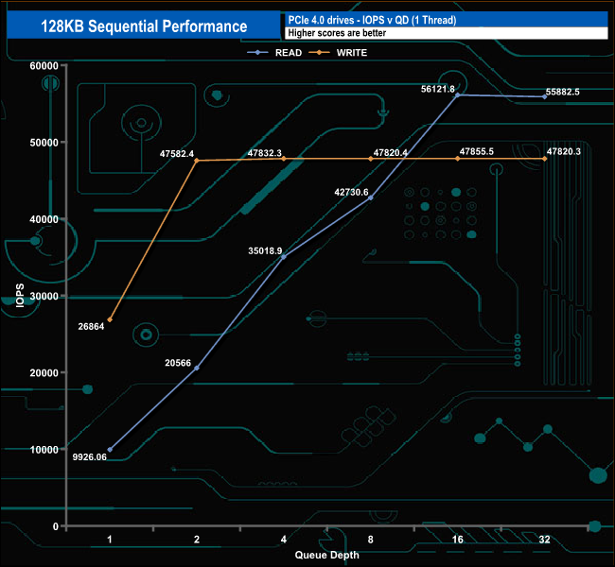Click the x-axis tick label 4
The width and height of the screenshot is (615, 567).
point(284,540)
